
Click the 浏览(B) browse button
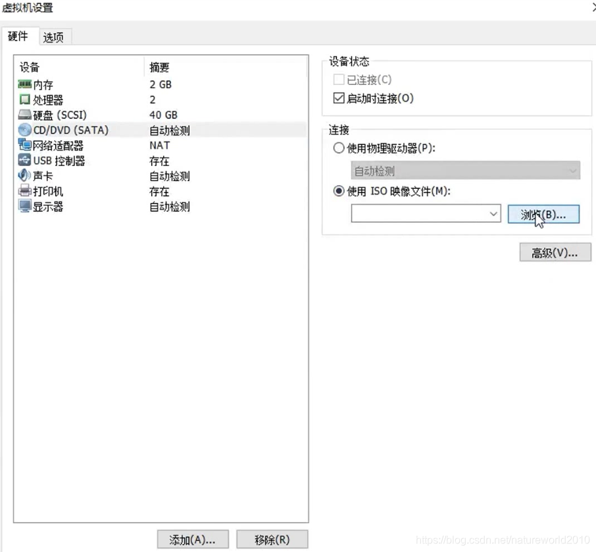[x=543, y=213]
